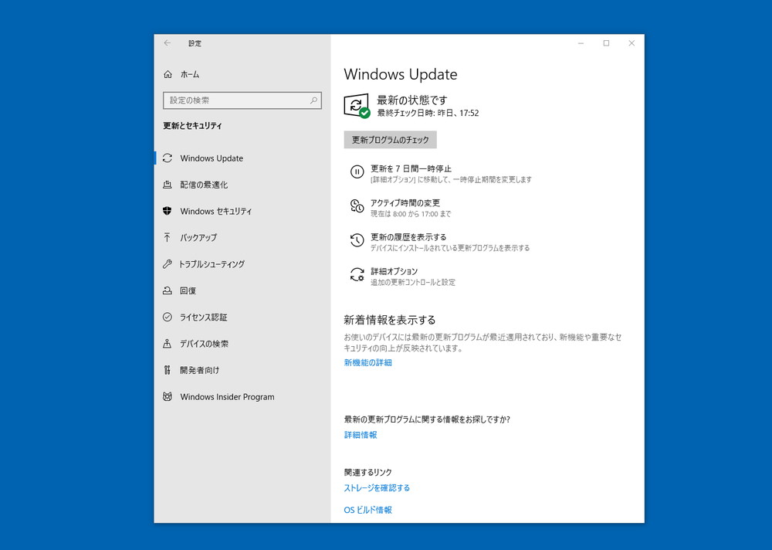Click the 開発者向け tools icon
The width and height of the screenshot is (772, 550).
tap(168, 370)
